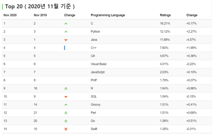Viewport: 212px width, 134px height.
Task: Click the Ratings column header
Action: 165,15
